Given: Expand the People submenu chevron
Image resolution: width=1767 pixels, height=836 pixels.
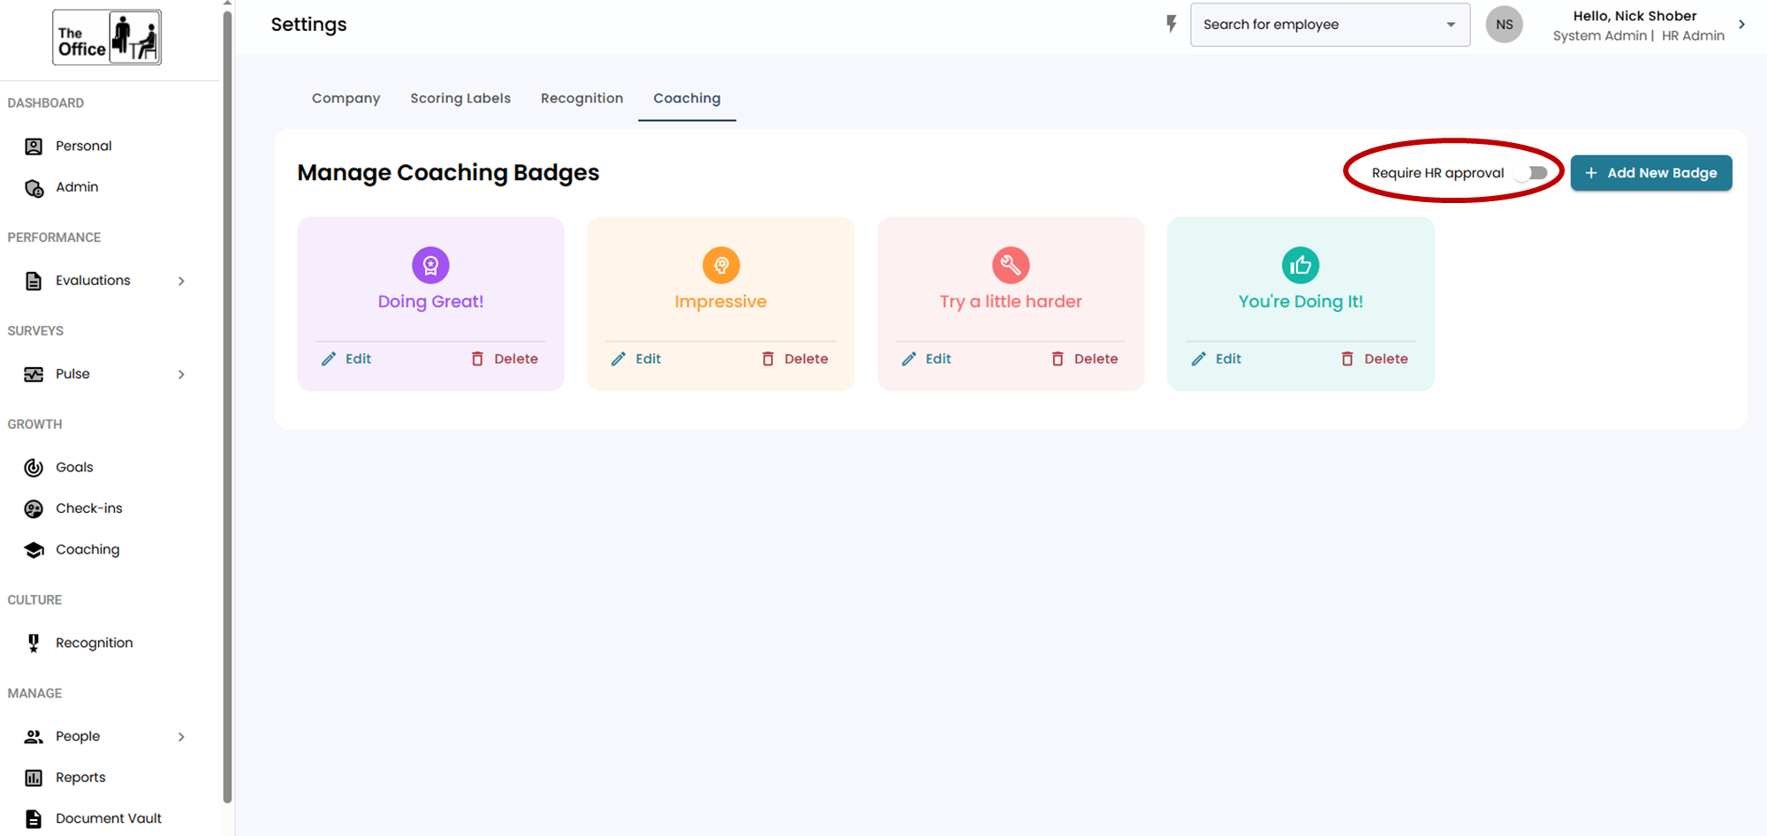Looking at the screenshot, I should pos(181,736).
